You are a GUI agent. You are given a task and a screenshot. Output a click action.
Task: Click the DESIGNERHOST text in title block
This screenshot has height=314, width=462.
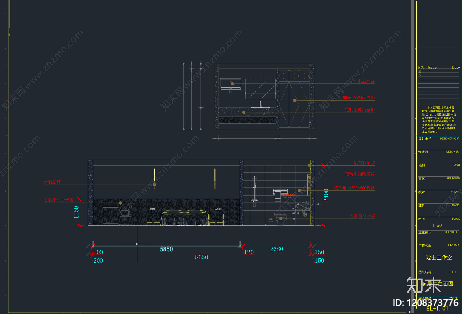[x=450, y=139]
